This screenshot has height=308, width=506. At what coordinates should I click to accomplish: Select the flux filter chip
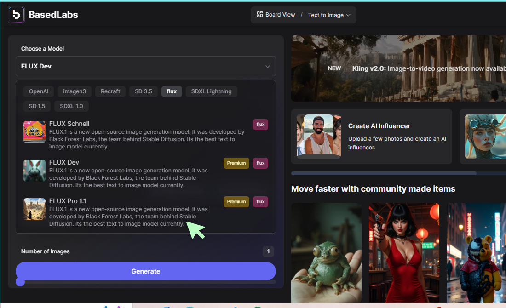click(172, 91)
